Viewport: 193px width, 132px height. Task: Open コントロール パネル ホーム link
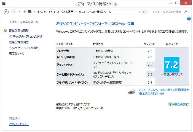coord(23,22)
